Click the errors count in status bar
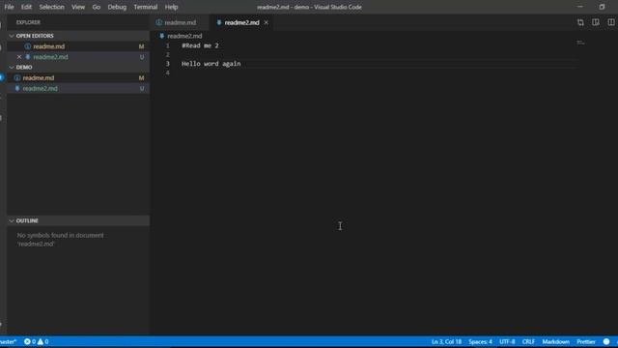 (x=30, y=341)
